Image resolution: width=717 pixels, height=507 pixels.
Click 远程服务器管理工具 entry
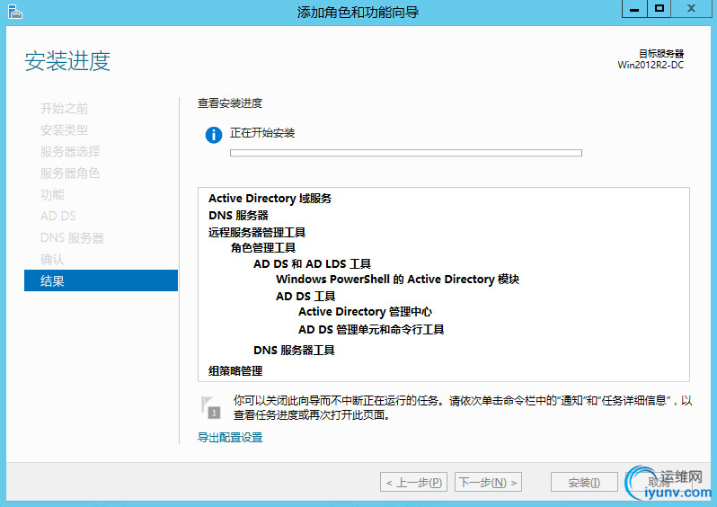[x=257, y=232]
